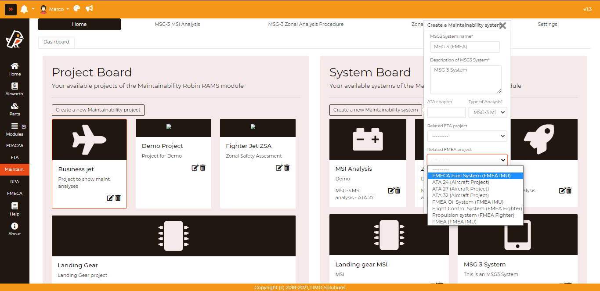Open the Marco user menu
Viewport: 600px width, 291px height.
point(54,9)
